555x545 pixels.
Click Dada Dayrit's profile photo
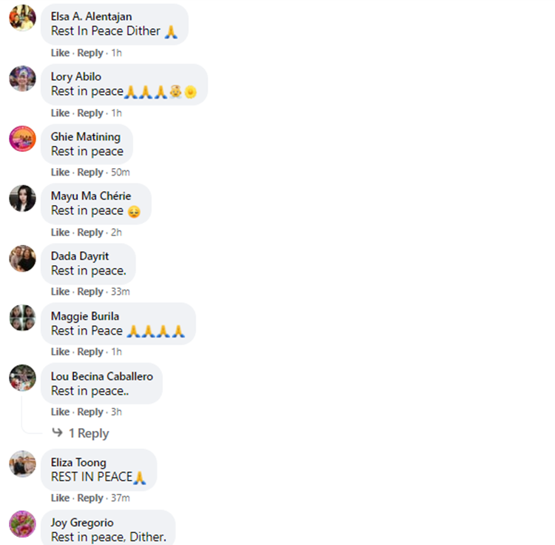[x=22, y=258]
